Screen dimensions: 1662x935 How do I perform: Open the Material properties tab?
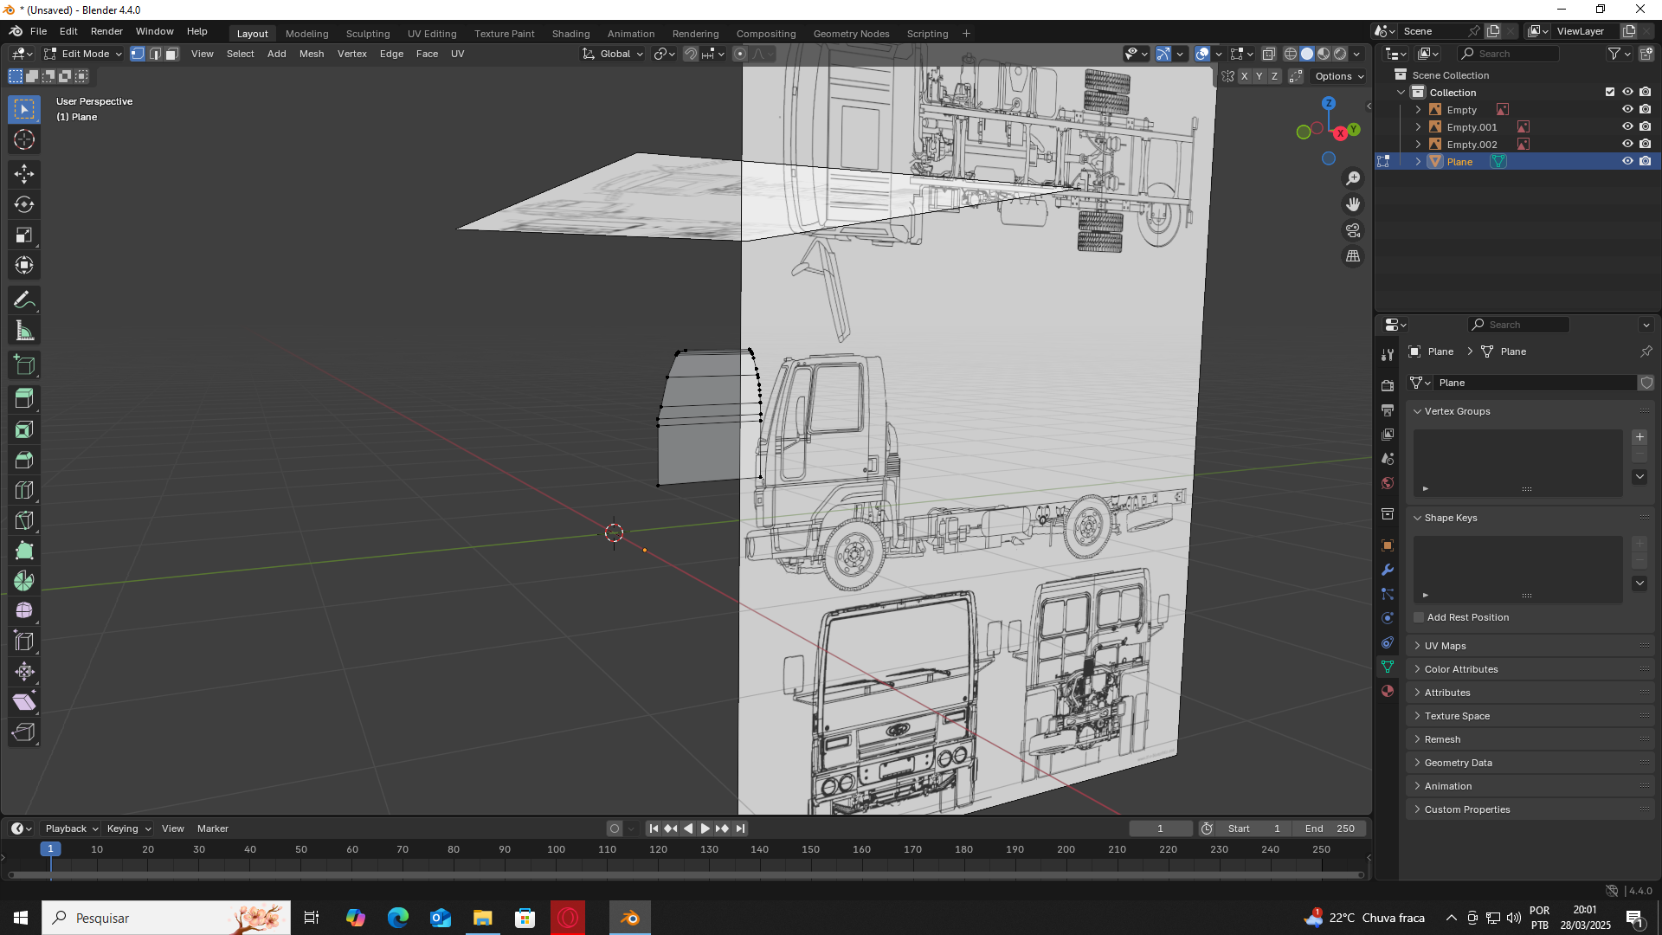pos(1388,691)
